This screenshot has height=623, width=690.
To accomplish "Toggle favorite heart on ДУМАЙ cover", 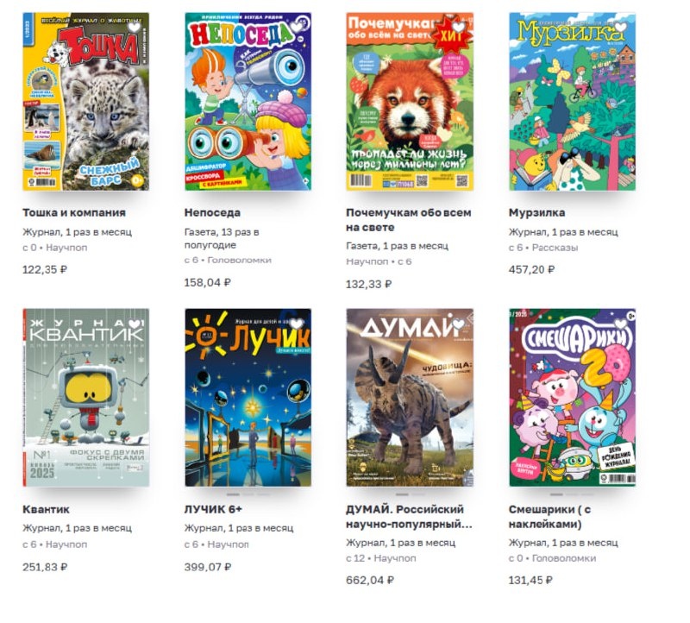I will tap(459, 324).
